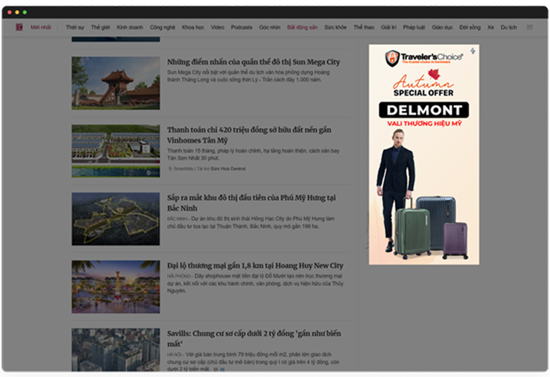Click the Traveler's Choice Delmont luggage ad
The height and width of the screenshot is (377, 550).
pos(424,154)
